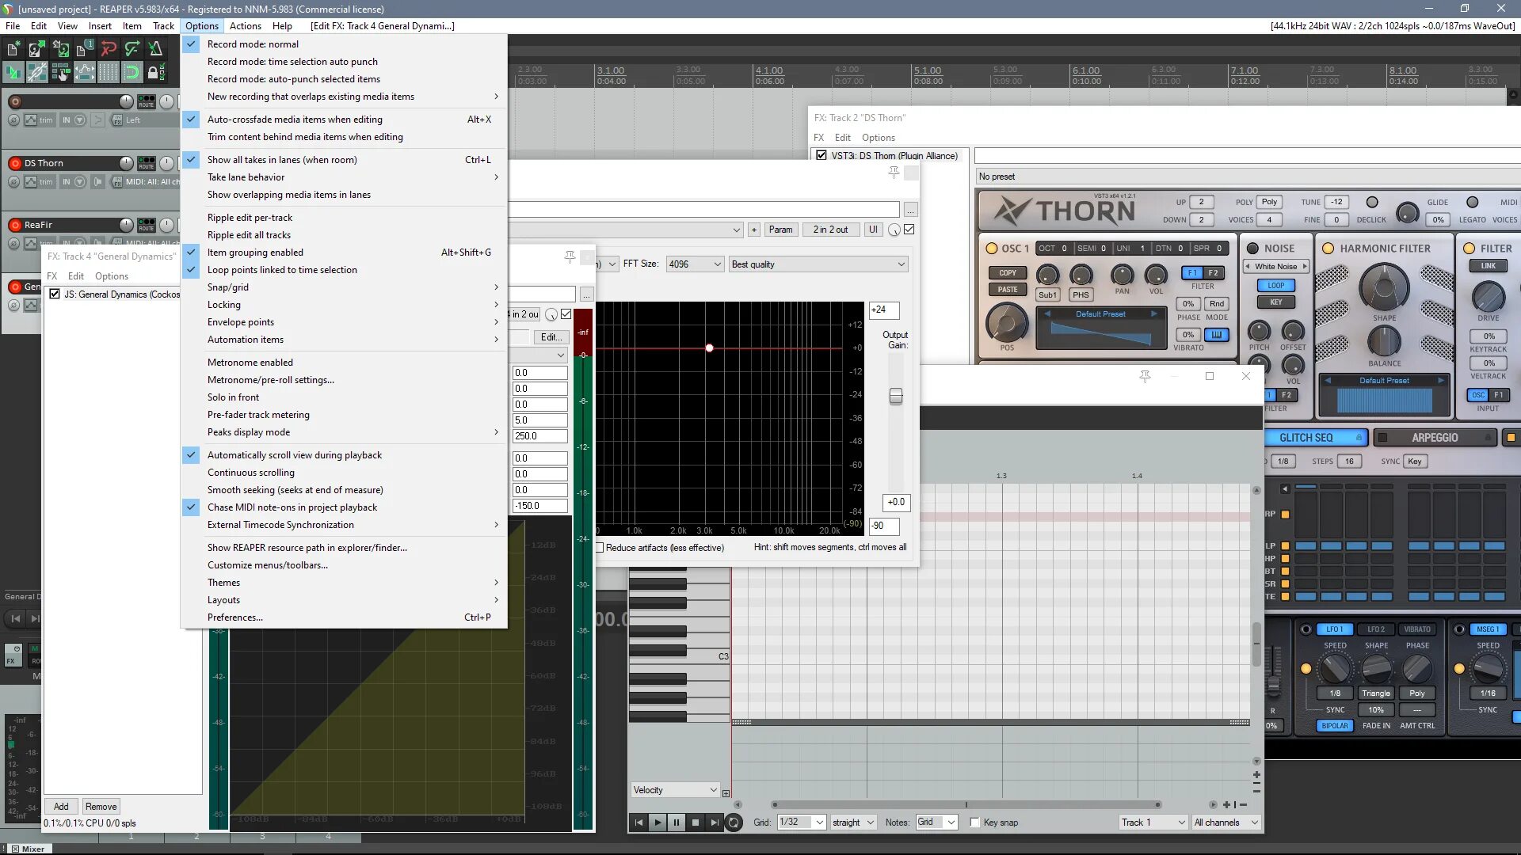This screenshot has width=1521, height=855.
Task: Open the Actions menu in the menu bar
Action: [245, 26]
